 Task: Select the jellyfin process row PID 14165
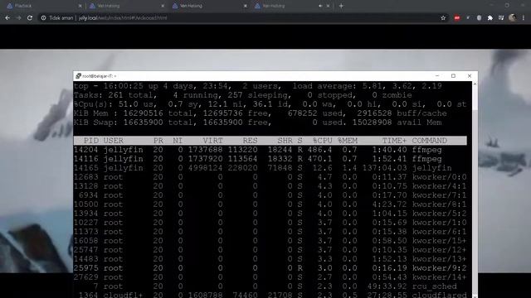(270, 168)
